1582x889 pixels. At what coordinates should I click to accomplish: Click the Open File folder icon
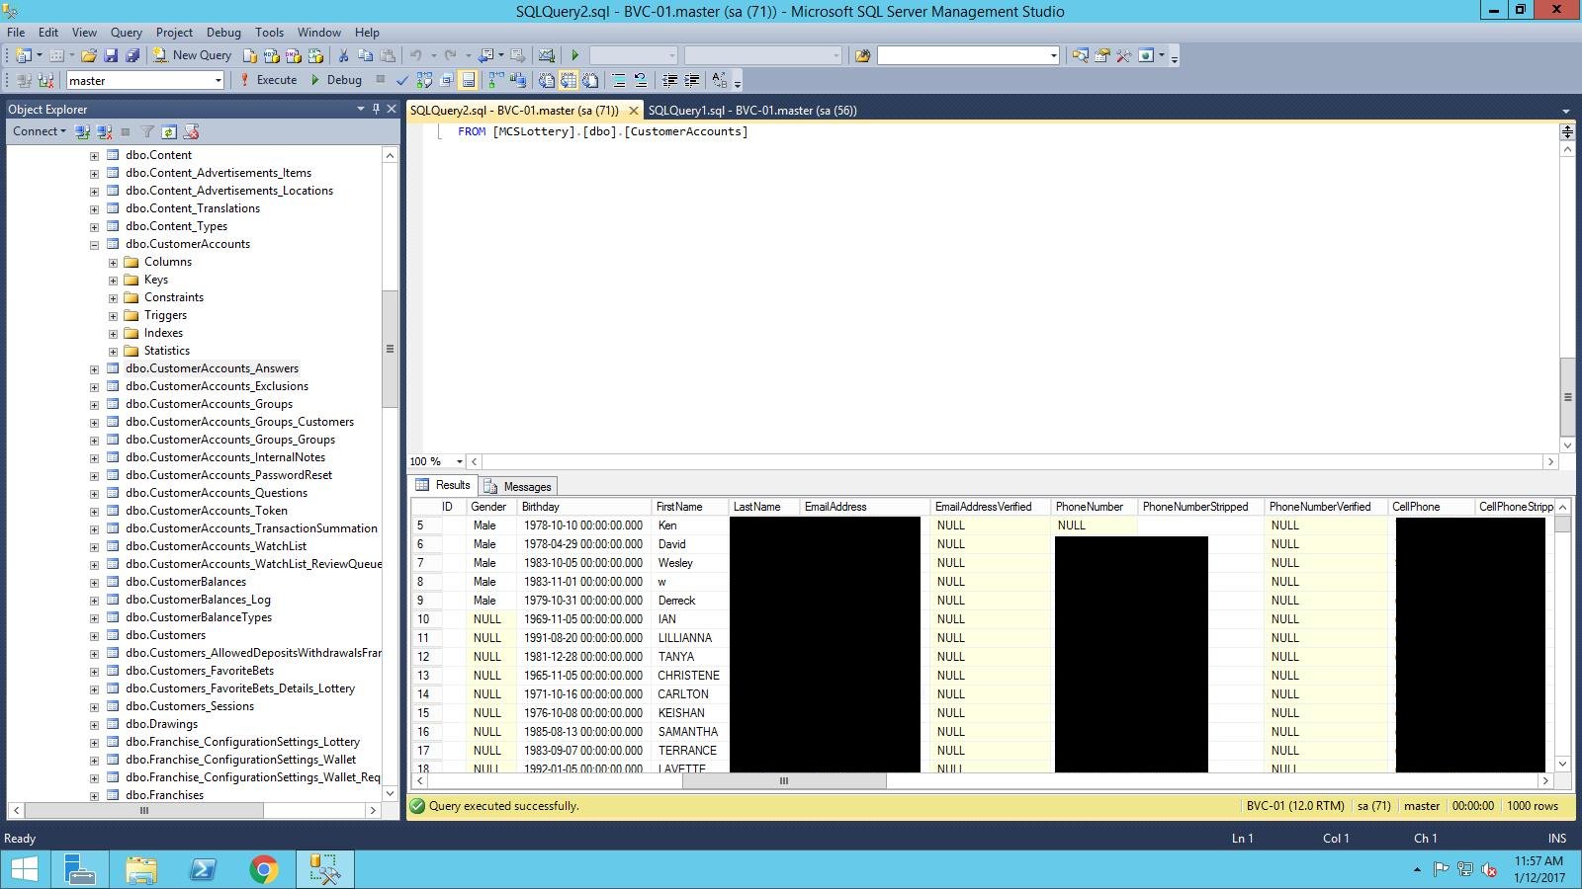tap(89, 55)
